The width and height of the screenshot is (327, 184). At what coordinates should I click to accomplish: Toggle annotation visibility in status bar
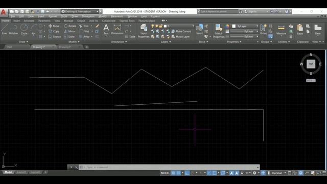(231, 173)
